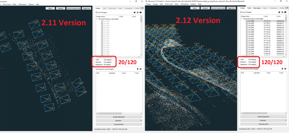Image resolution: width=289 pixels, height=133 pixels.
Task: Uncheck DJI_0084 image in right list
Action: tap(246, 21)
